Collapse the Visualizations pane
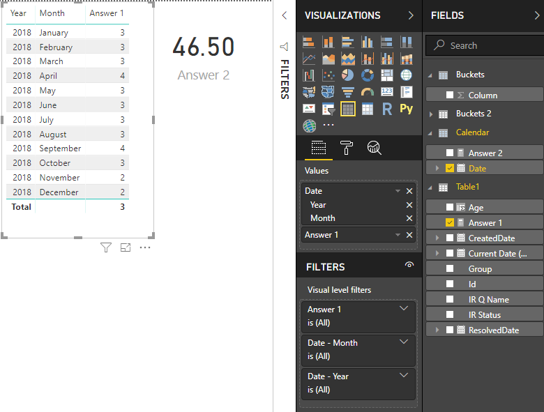 [x=411, y=15]
